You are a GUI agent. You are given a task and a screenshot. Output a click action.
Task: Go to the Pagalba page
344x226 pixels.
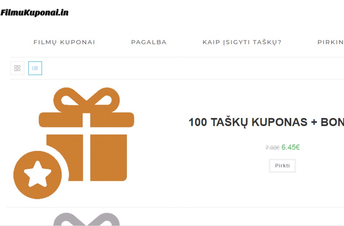coord(149,42)
